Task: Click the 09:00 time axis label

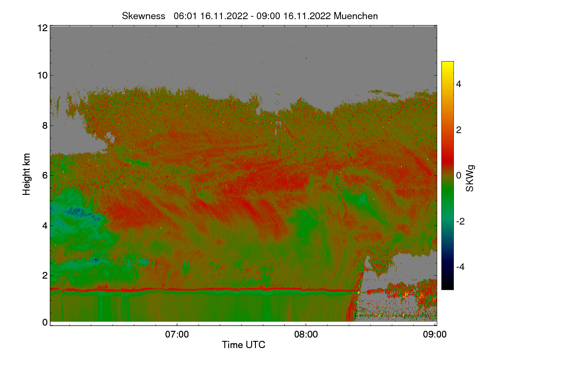Action: click(x=435, y=335)
